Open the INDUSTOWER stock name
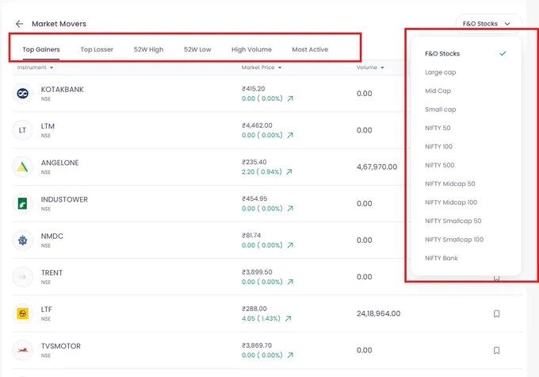 64,199
